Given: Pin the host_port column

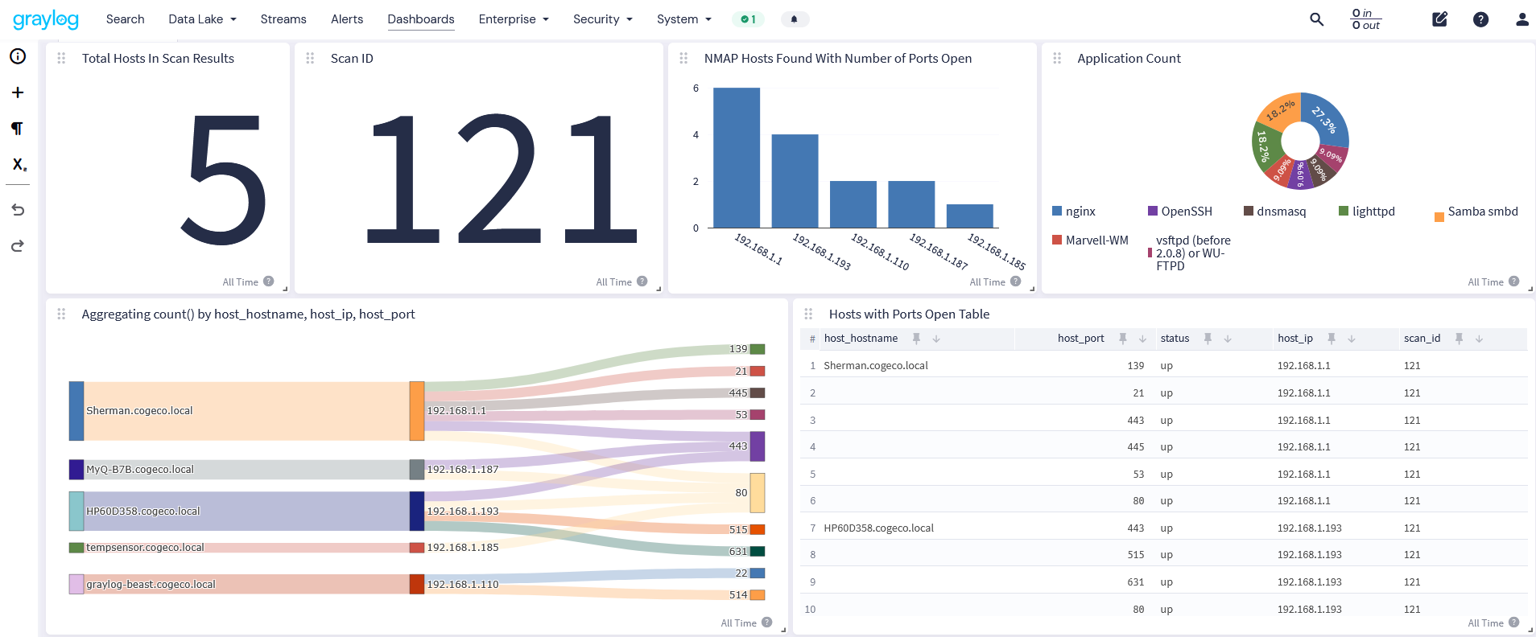Looking at the screenshot, I should coord(1122,339).
